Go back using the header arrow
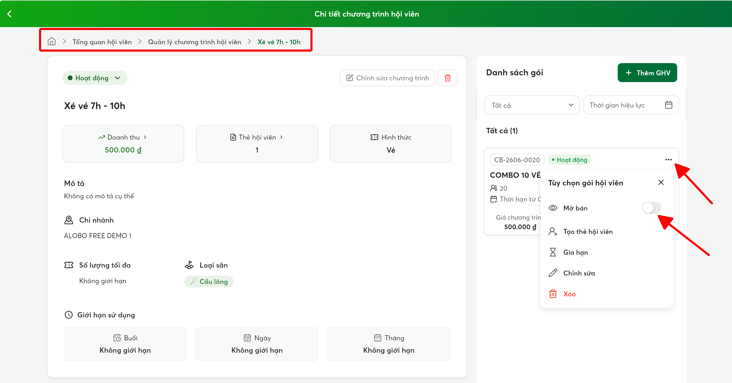 coord(9,14)
